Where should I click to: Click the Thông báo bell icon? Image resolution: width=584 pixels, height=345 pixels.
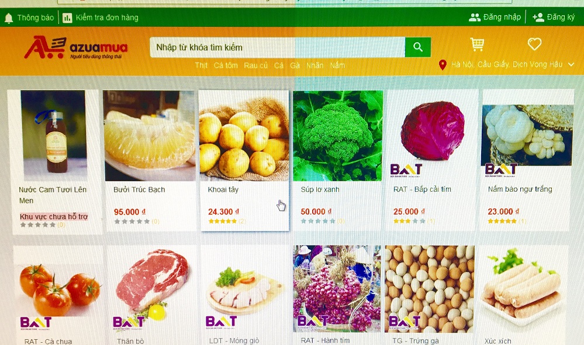pos(9,18)
